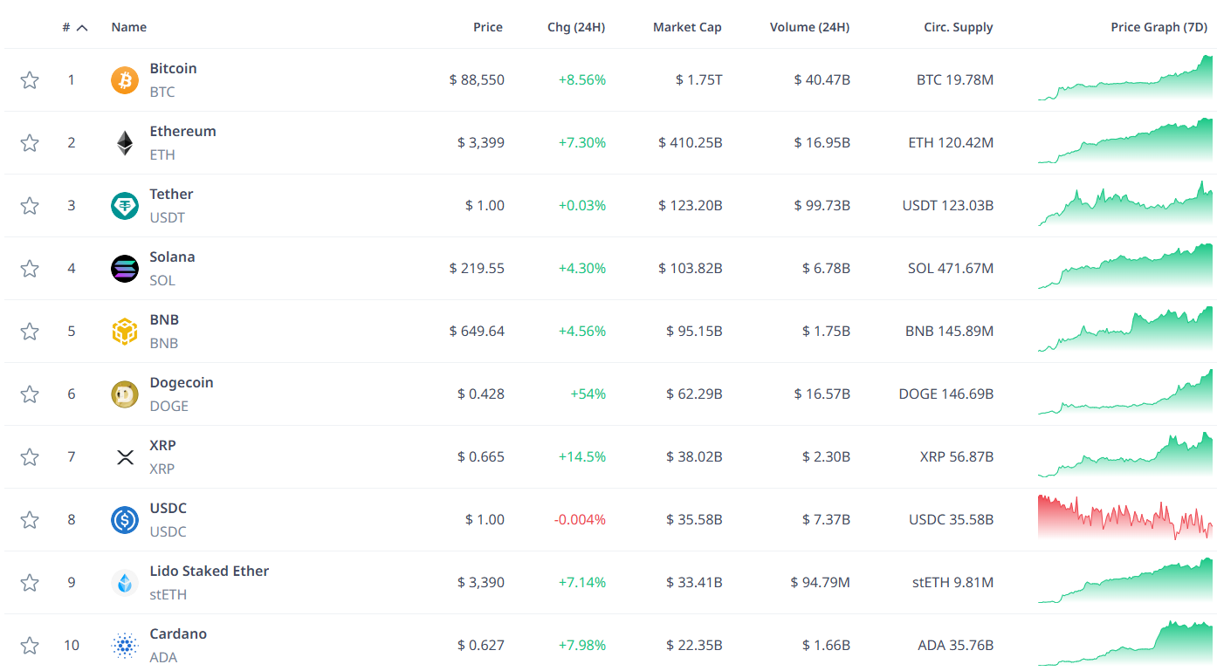This screenshot has height=671, width=1217.
Task: Open Ethereum 7-day price graph
Action: (x=1124, y=142)
